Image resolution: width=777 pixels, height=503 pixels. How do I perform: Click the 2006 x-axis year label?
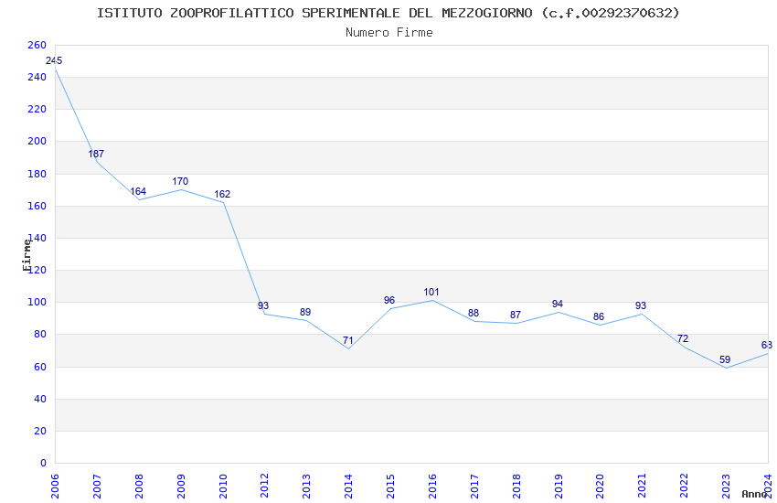55,487
